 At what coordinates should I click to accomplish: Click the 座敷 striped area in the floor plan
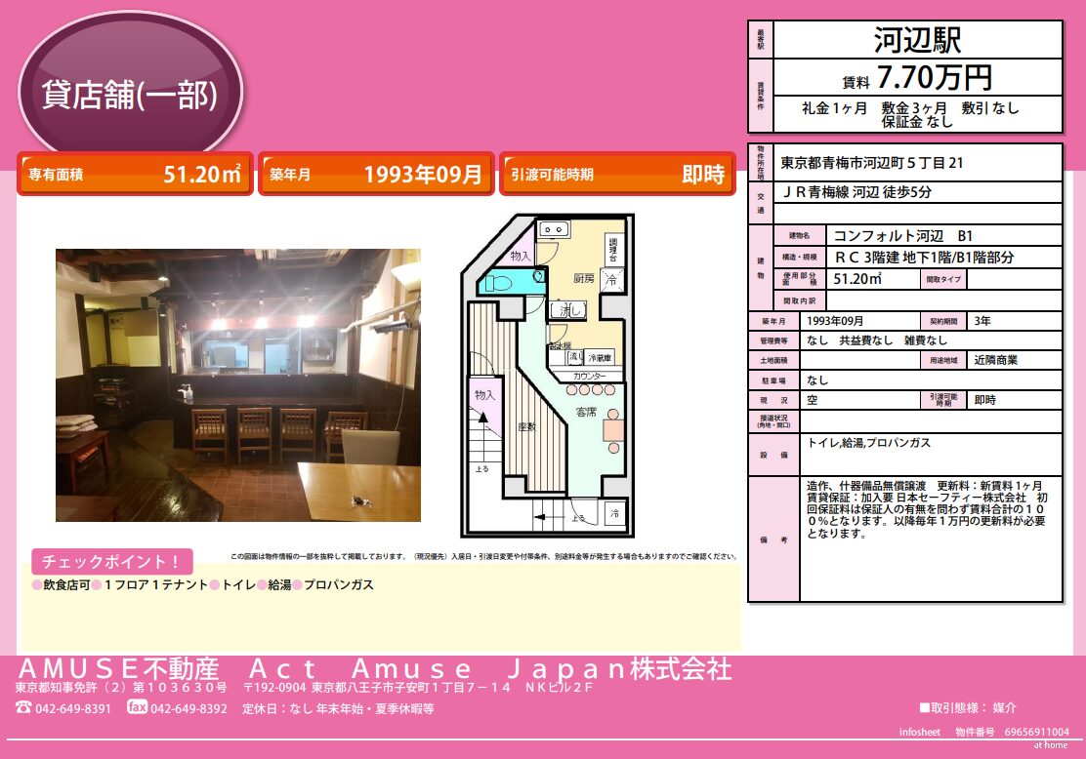(x=527, y=424)
